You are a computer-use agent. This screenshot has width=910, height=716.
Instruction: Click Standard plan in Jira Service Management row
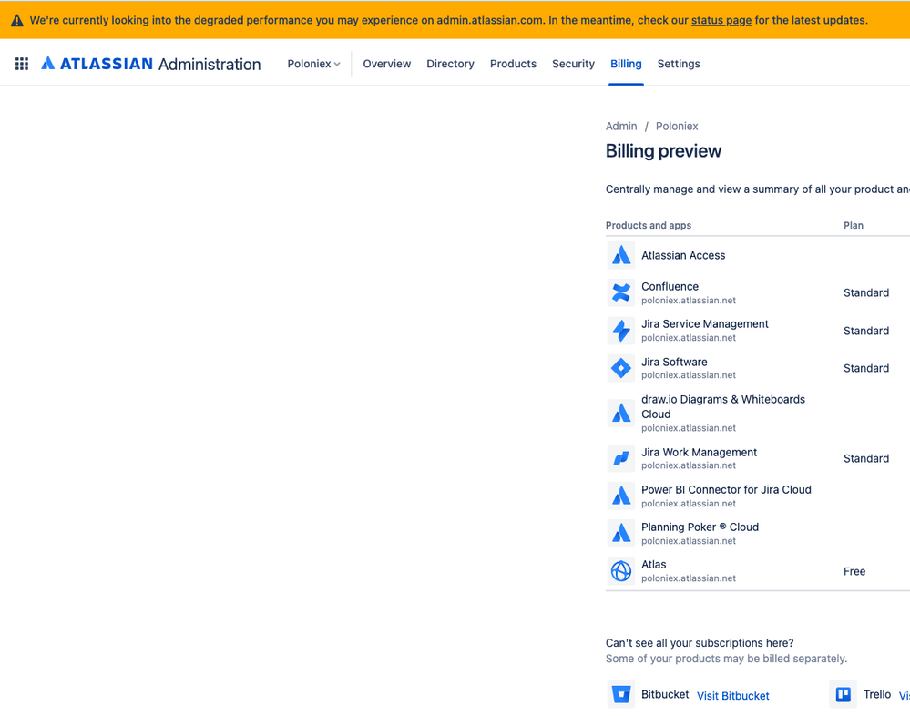click(866, 331)
